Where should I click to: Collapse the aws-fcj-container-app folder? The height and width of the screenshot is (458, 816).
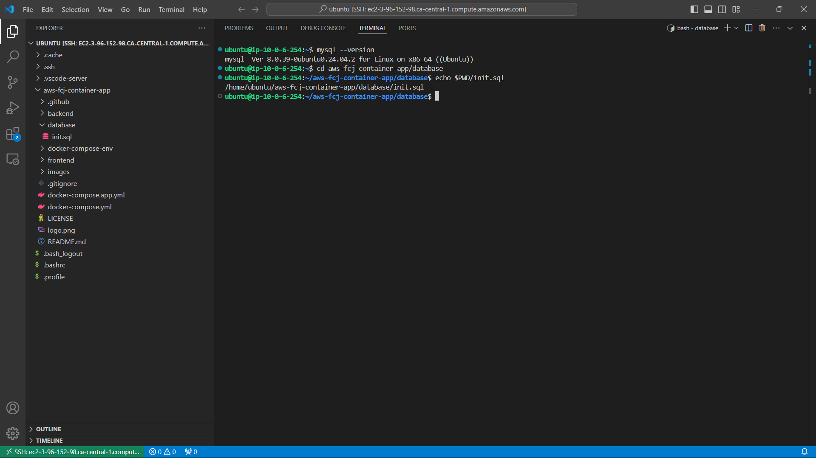pos(120,90)
